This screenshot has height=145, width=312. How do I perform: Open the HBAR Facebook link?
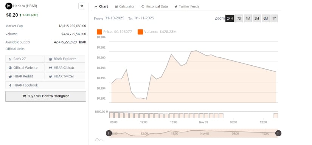coord(45,85)
